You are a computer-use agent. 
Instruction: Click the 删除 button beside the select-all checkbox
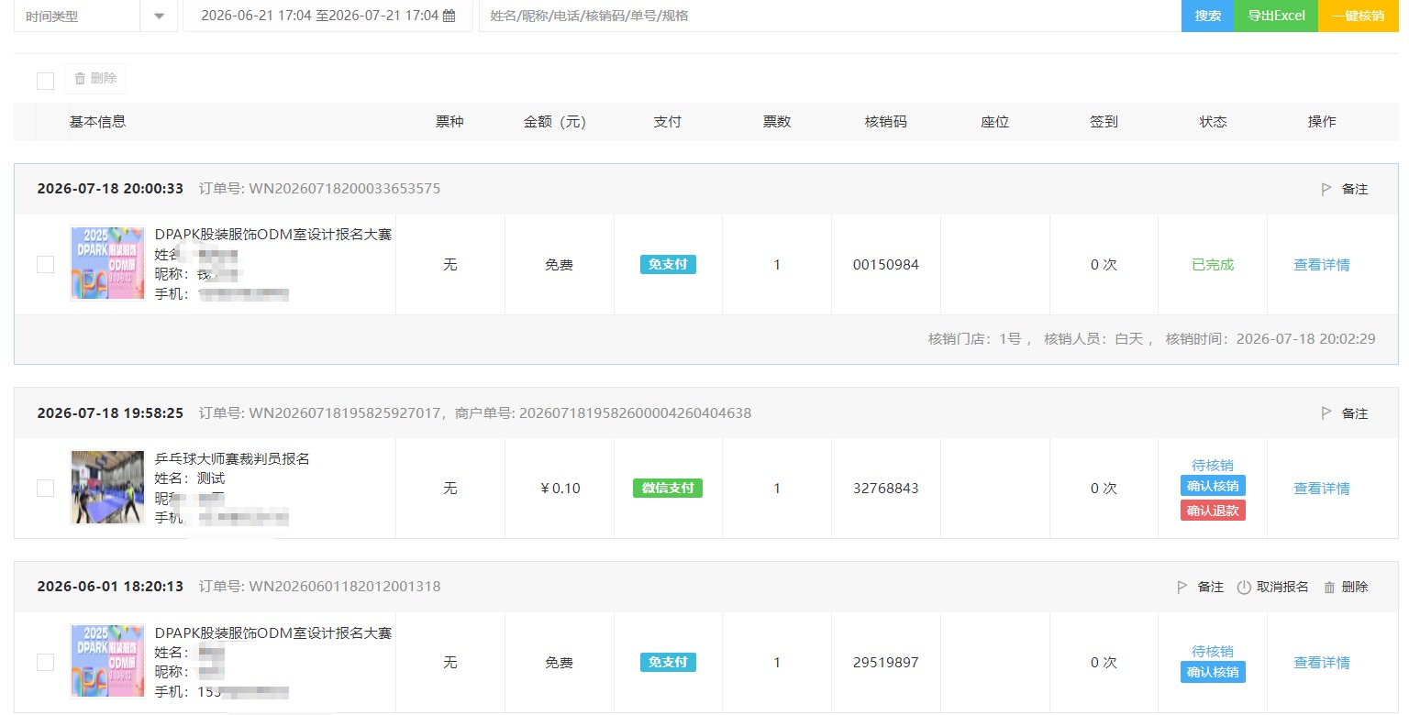pyautogui.click(x=95, y=79)
